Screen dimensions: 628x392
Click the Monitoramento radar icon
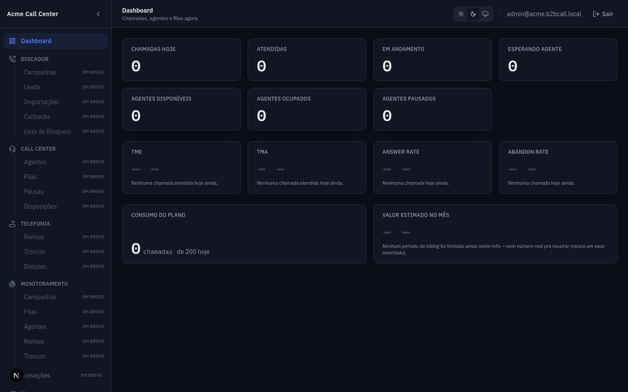coord(12,284)
